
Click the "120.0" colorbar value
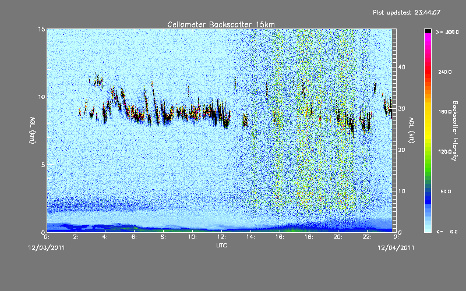445,151
